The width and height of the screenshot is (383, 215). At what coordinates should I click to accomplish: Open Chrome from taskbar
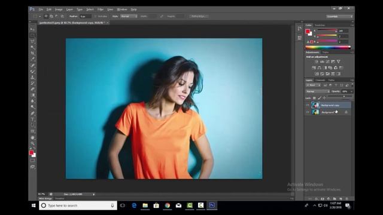click(x=168, y=205)
